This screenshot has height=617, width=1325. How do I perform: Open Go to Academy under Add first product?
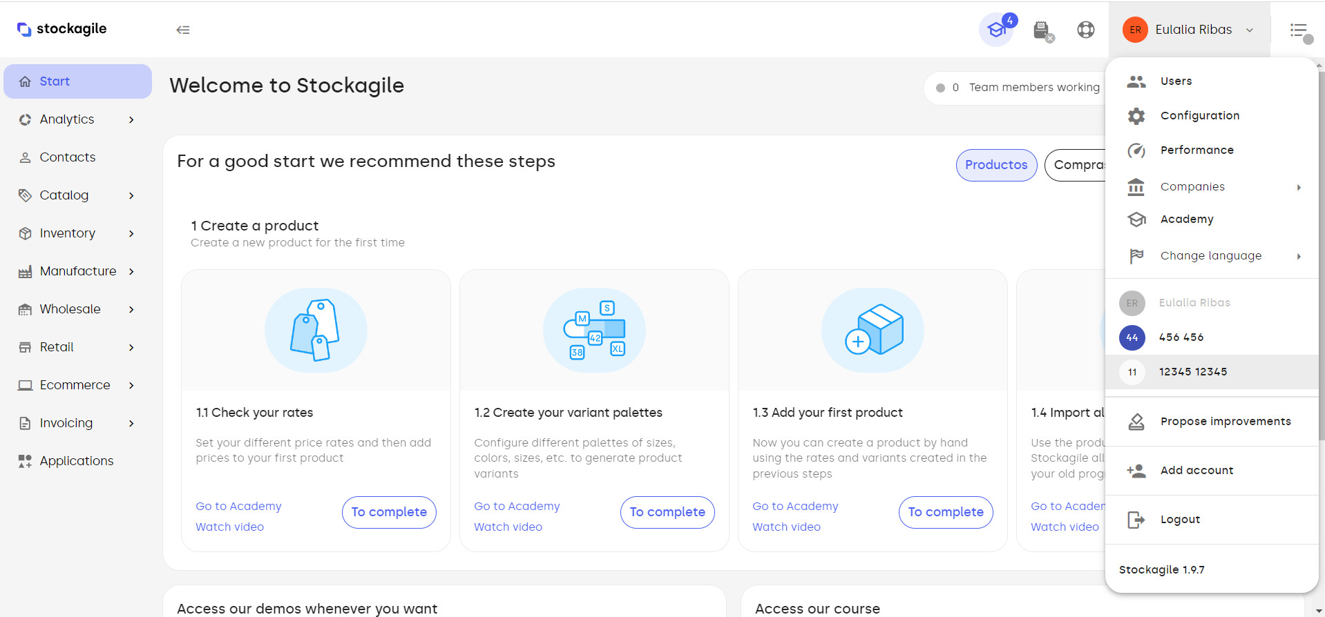point(795,507)
